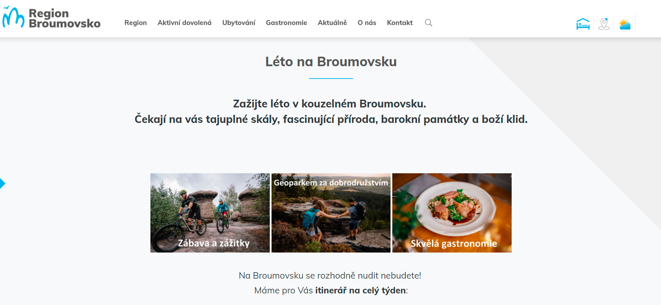Click the Region Broumovsko logo text

click(65, 18)
